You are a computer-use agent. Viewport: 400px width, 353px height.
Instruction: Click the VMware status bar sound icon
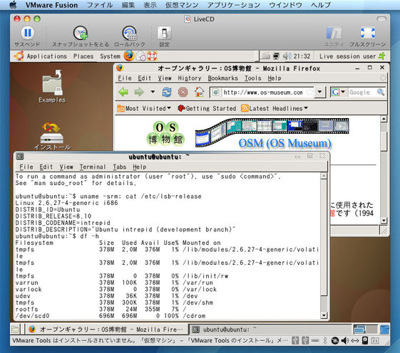345,340
